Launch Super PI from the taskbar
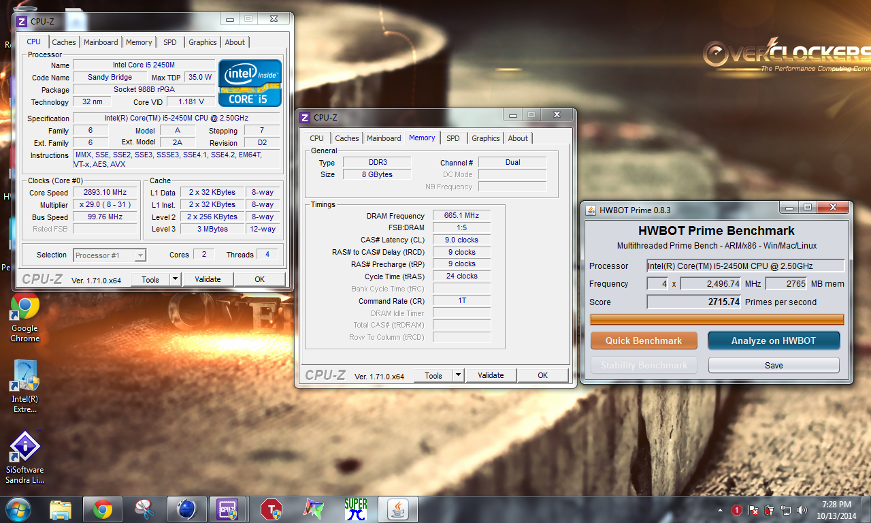Screen dimensions: 871x523 point(356,509)
